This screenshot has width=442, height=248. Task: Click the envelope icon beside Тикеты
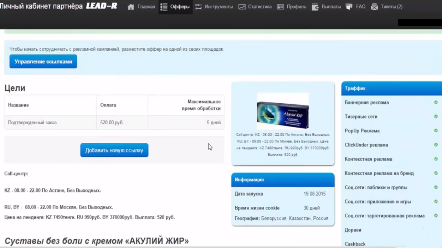click(374, 7)
